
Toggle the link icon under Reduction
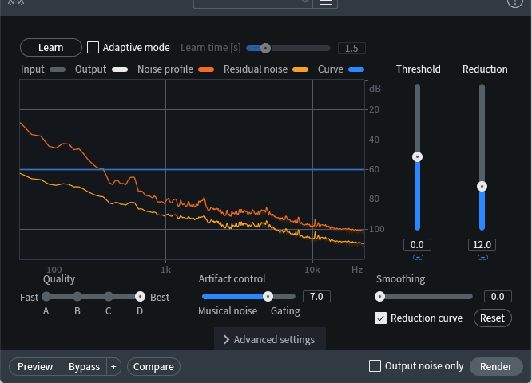[x=482, y=258]
